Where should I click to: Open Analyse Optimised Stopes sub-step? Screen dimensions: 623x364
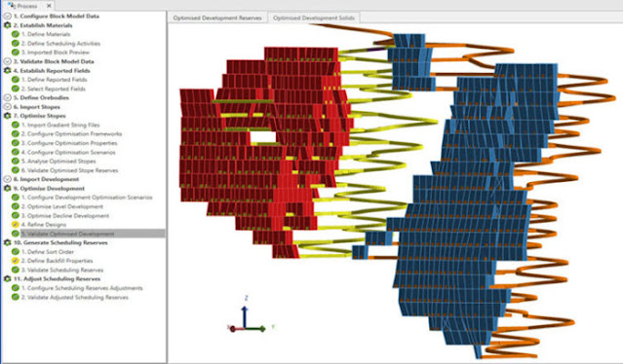tap(58, 162)
